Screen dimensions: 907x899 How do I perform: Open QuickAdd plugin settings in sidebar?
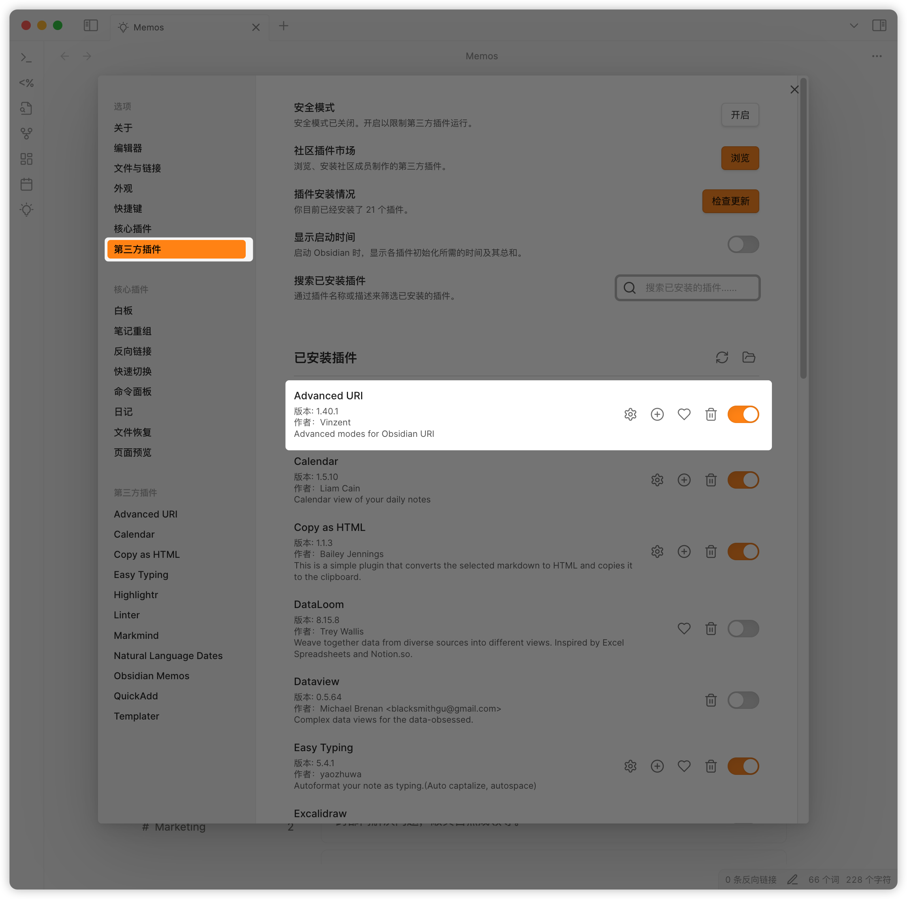pyautogui.click(x=176, y=695)
